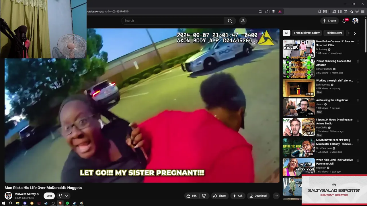This screenshot has width=367, height=206.
Task: Click the share page icon in address bar
Action: pos(267,11)
